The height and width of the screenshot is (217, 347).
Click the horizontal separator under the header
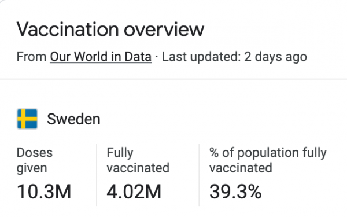[173, 79]
